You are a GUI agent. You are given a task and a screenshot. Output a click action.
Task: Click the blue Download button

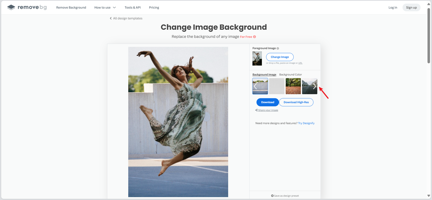point(268,102)
